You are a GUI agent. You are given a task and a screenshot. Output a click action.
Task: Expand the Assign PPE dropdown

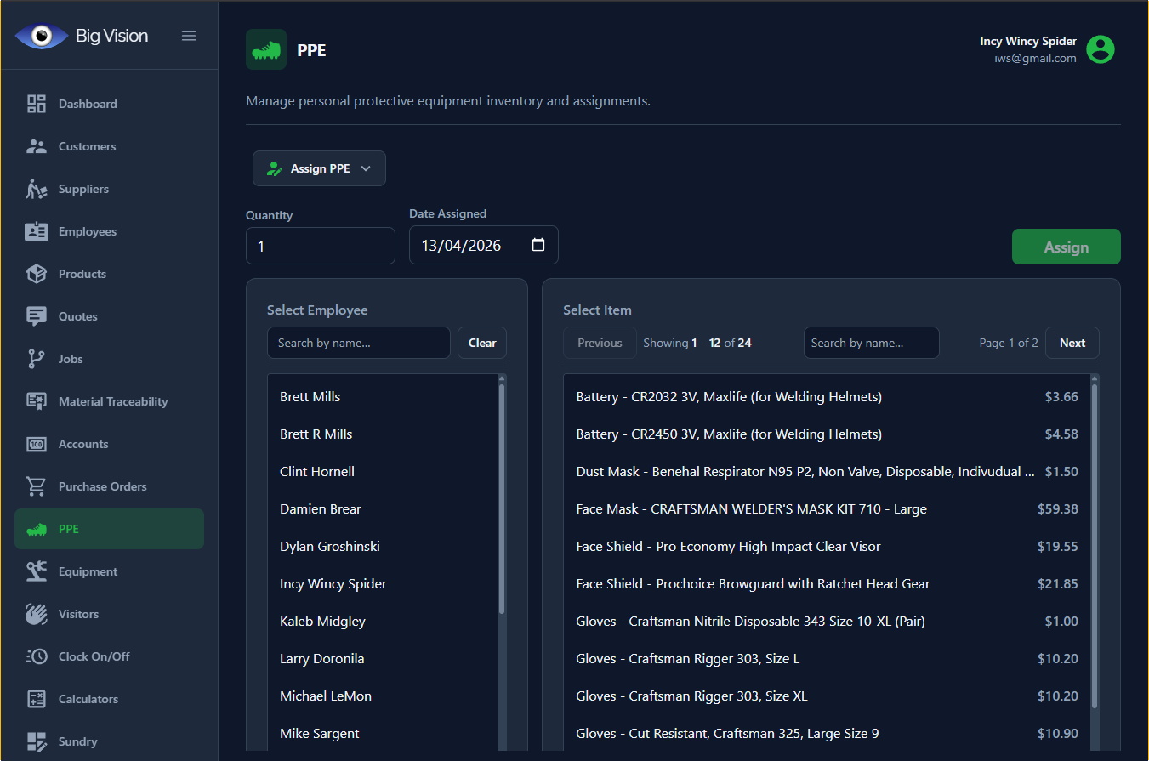(319, 168)
